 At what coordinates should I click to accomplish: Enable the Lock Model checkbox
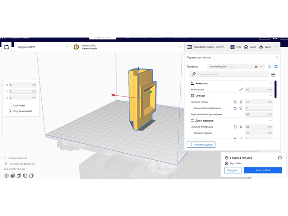(x=11, y=105)
